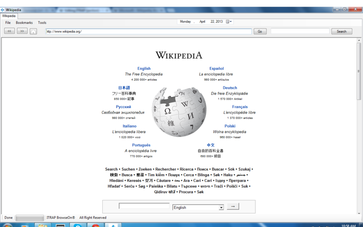363x227 pixels.
Task: Navigate forward with the >> button
Action: tap(22, 31)
